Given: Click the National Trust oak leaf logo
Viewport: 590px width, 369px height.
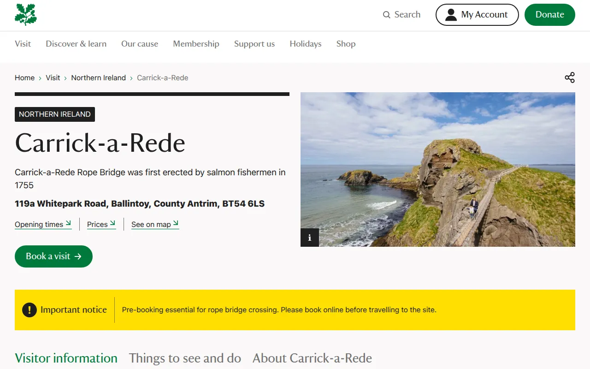Looking at the screenshot, I should [26, 14].
